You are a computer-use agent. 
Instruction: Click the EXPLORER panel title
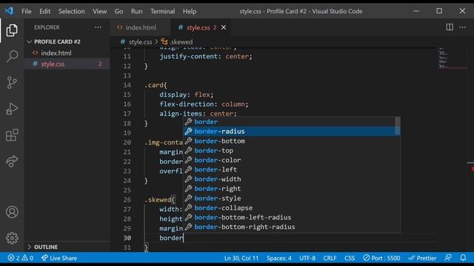47,27
